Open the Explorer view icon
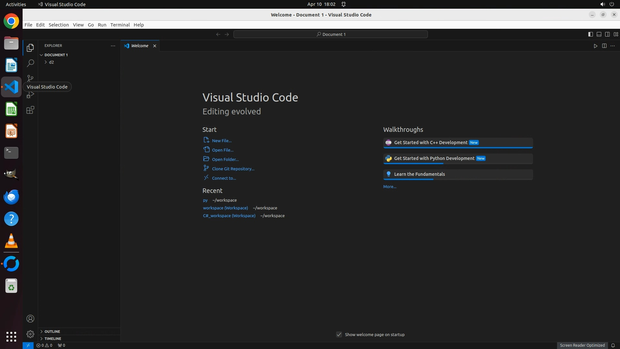The image size is (620, 349). (30, 48)
